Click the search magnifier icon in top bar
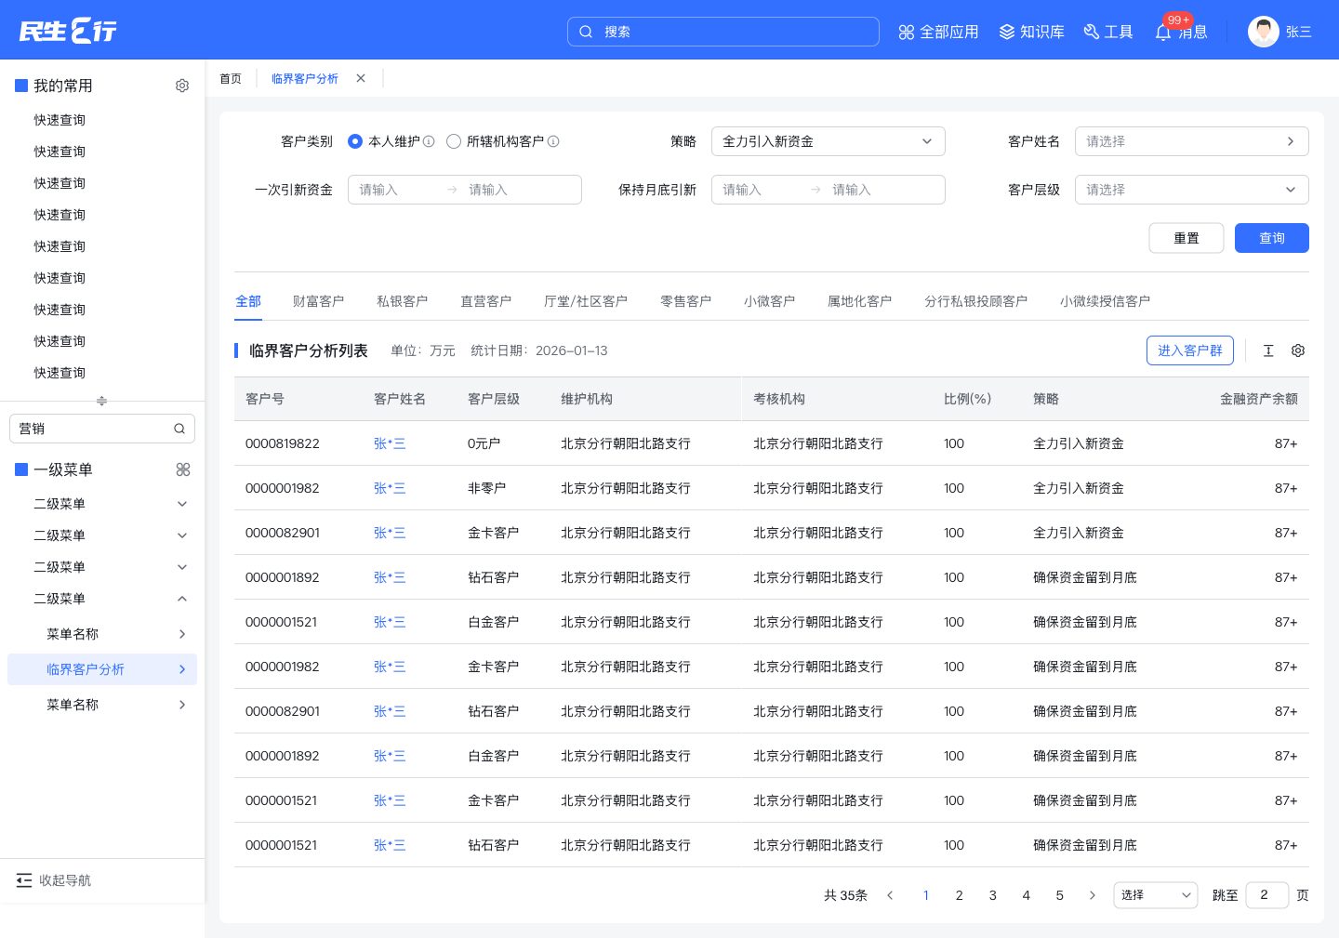The image size is (1339, 938). point(586,32)
